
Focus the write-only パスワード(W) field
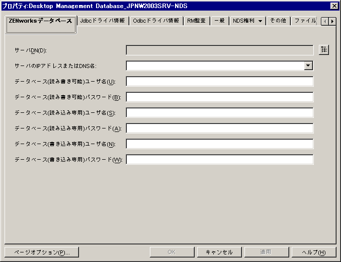click(x=220, y=160)
